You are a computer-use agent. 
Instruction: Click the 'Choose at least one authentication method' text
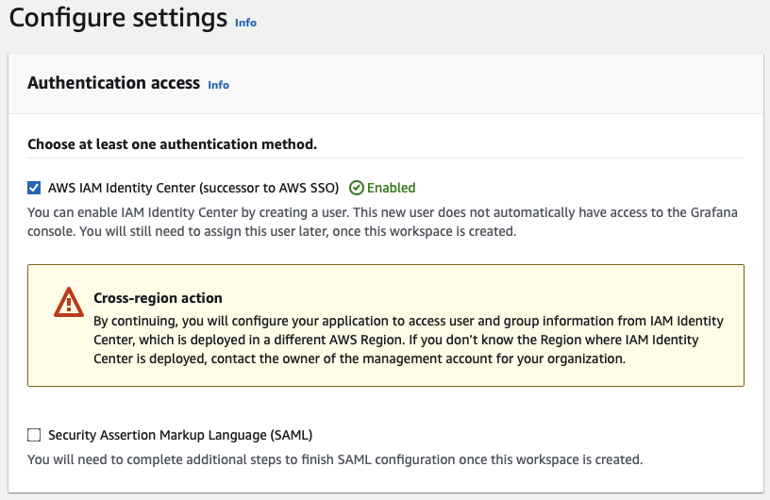[172, 144]
